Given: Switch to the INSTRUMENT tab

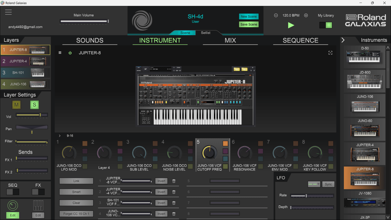Looking at the screenshot, I should 160,40.
